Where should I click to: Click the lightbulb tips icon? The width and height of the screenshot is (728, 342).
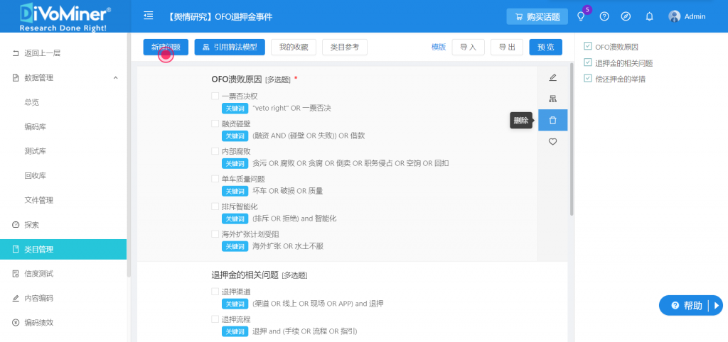coord(580,17)
